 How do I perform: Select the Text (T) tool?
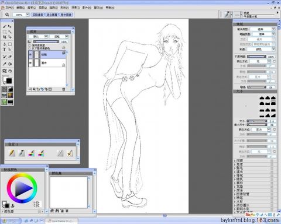(5, 50)
